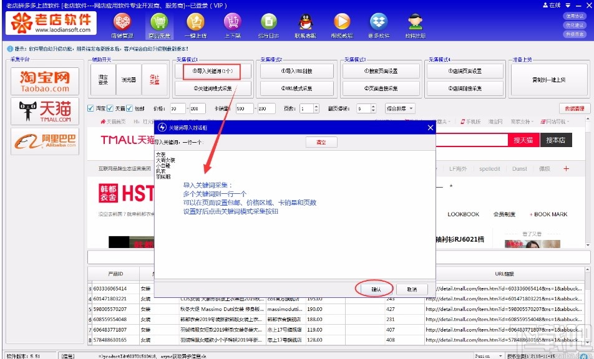This screenshot has height=359, width=594.
Task: Open the 综合排序 sort dropdown
Action: coord(399,107)
